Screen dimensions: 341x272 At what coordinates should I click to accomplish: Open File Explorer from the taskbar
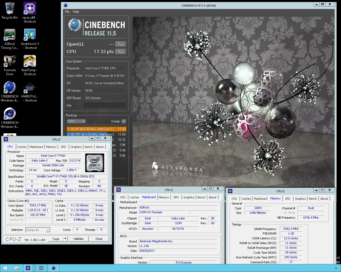tap(17, 268)
